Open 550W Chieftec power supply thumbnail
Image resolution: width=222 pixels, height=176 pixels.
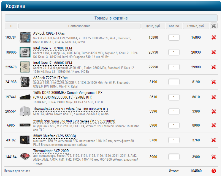[x=25, y=140]
